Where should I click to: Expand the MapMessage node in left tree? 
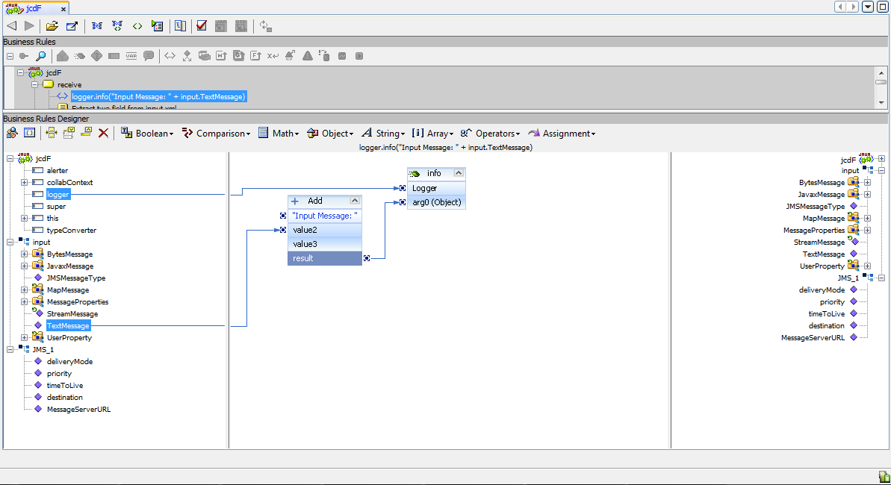pos(24,290)
